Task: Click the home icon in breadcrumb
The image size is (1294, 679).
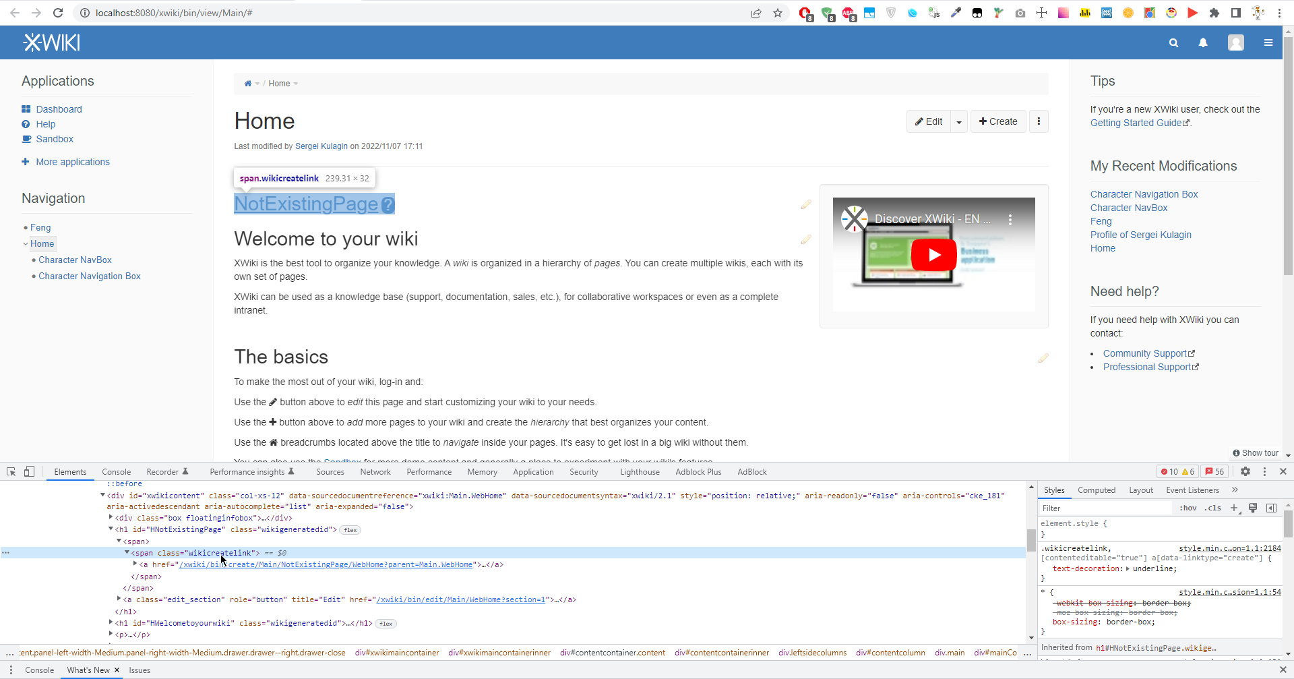Action: tap(248, 84)
